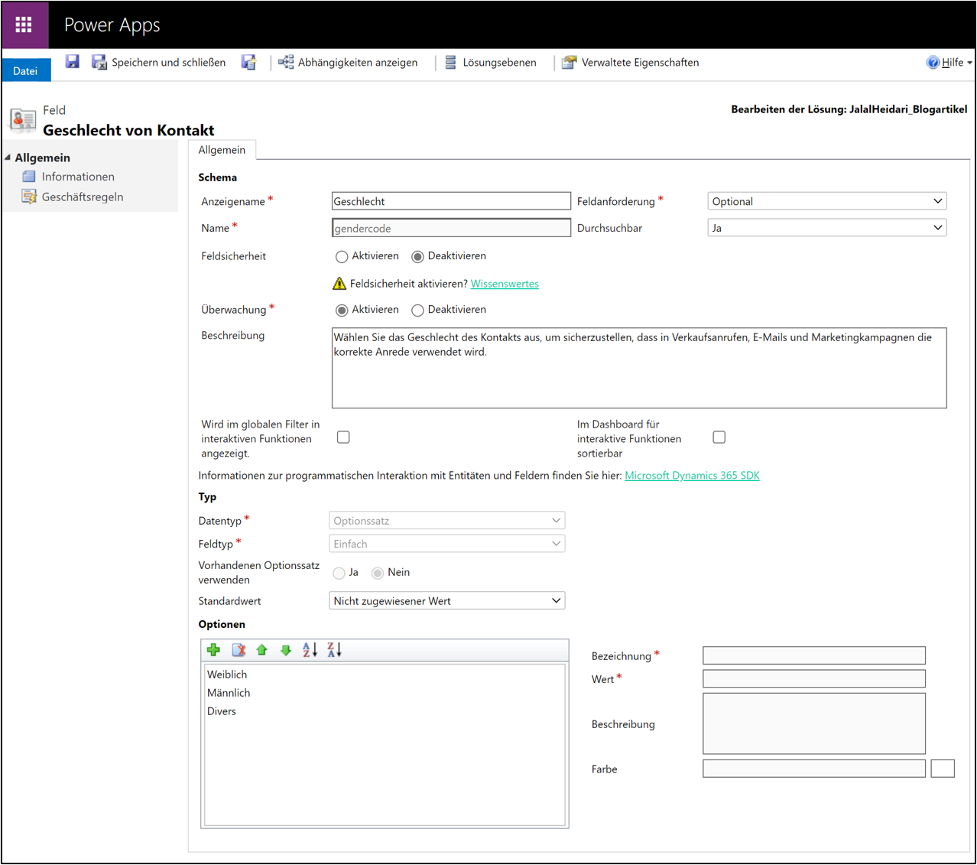
Task: Open the Wissenswertes link
Action: (505, 284)
